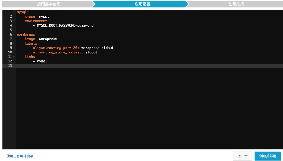Image resolution: width=283 pixels, height=161 pixels.
Task: Click the "mysql:" key on line 1
Action: (x=23, y=12)
